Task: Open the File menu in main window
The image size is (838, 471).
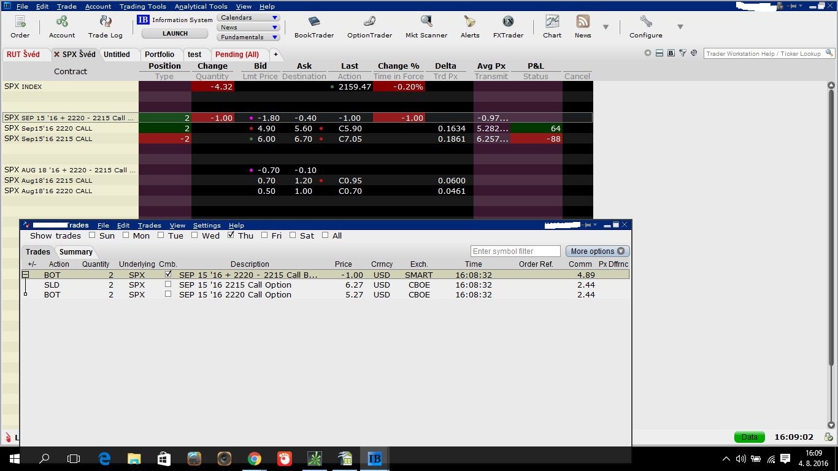Action: pos(22,6)
